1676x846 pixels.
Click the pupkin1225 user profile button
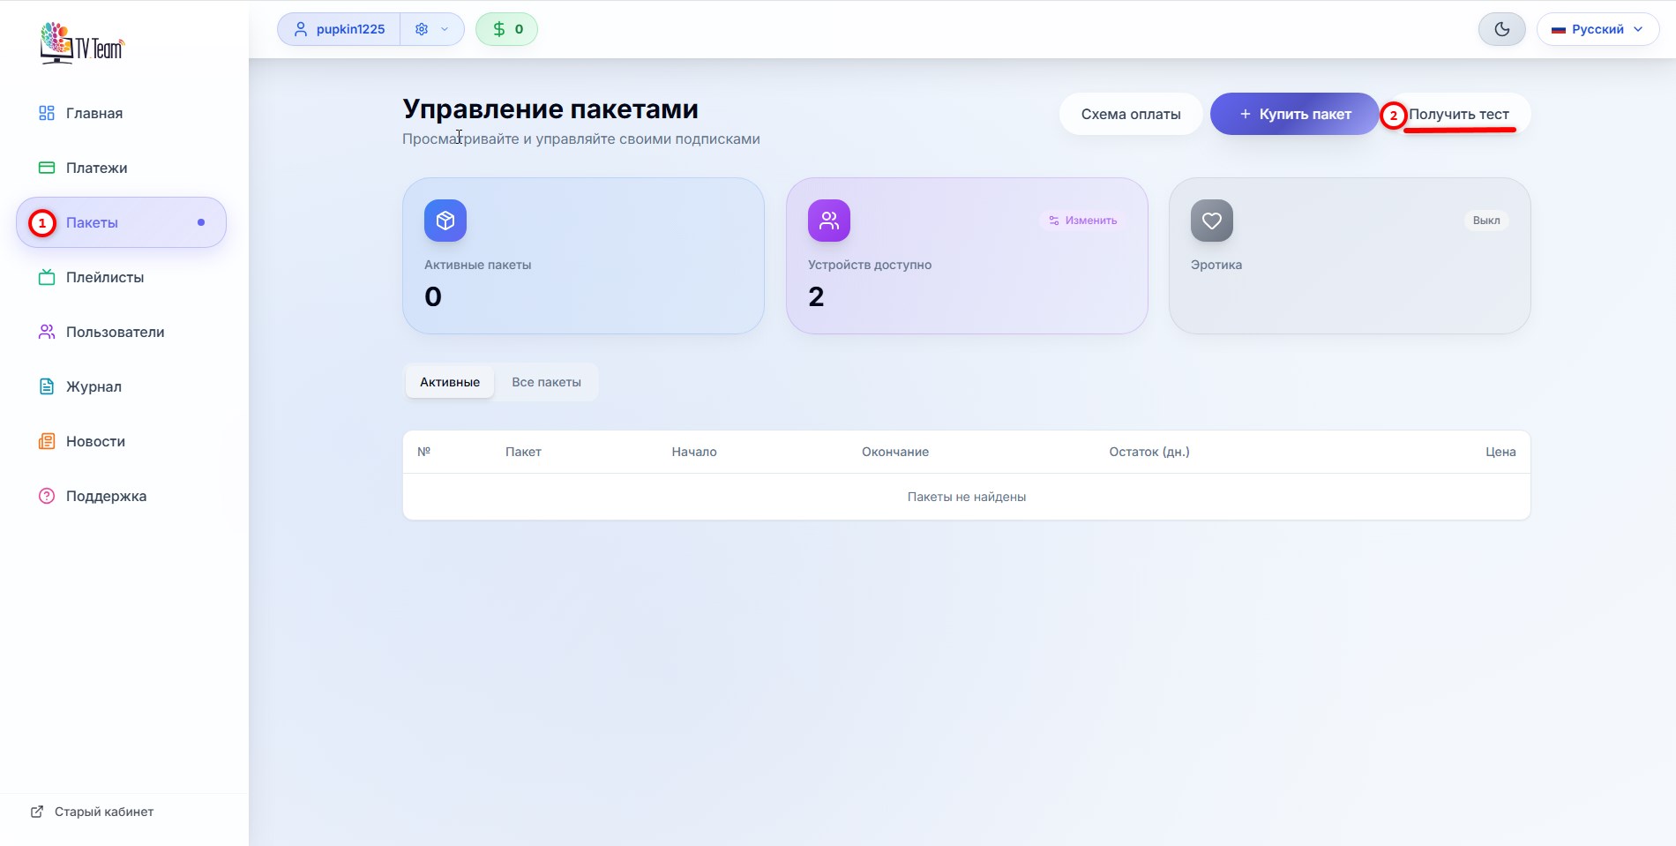[x=340, y=29]
